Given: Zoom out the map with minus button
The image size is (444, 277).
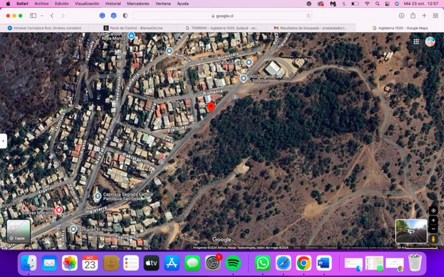Looking at the screenshot, I should 433,229.
